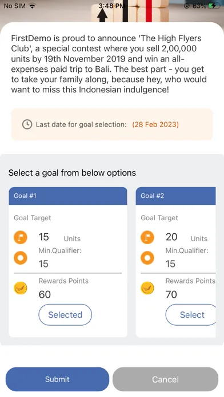Tap the clock icon beside last date

tap(27, 124)
